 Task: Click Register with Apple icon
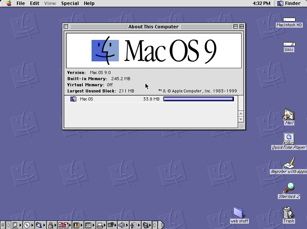pyautogui.click(x=289, y=163)
